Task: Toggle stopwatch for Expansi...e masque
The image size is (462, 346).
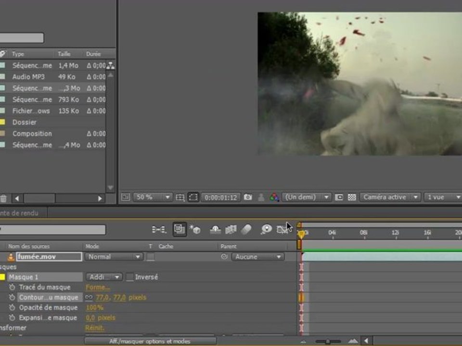Action: 12,318
